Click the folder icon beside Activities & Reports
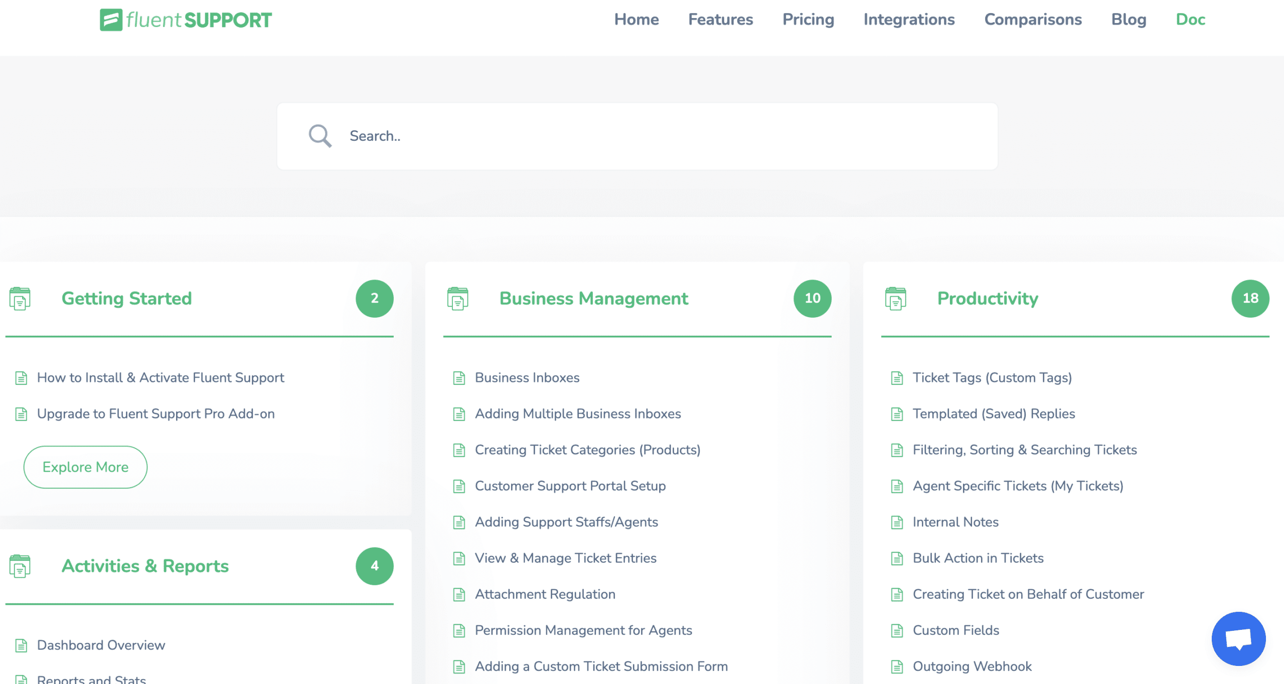Screen dimensions: 1284x684 (x=19, y=566)
